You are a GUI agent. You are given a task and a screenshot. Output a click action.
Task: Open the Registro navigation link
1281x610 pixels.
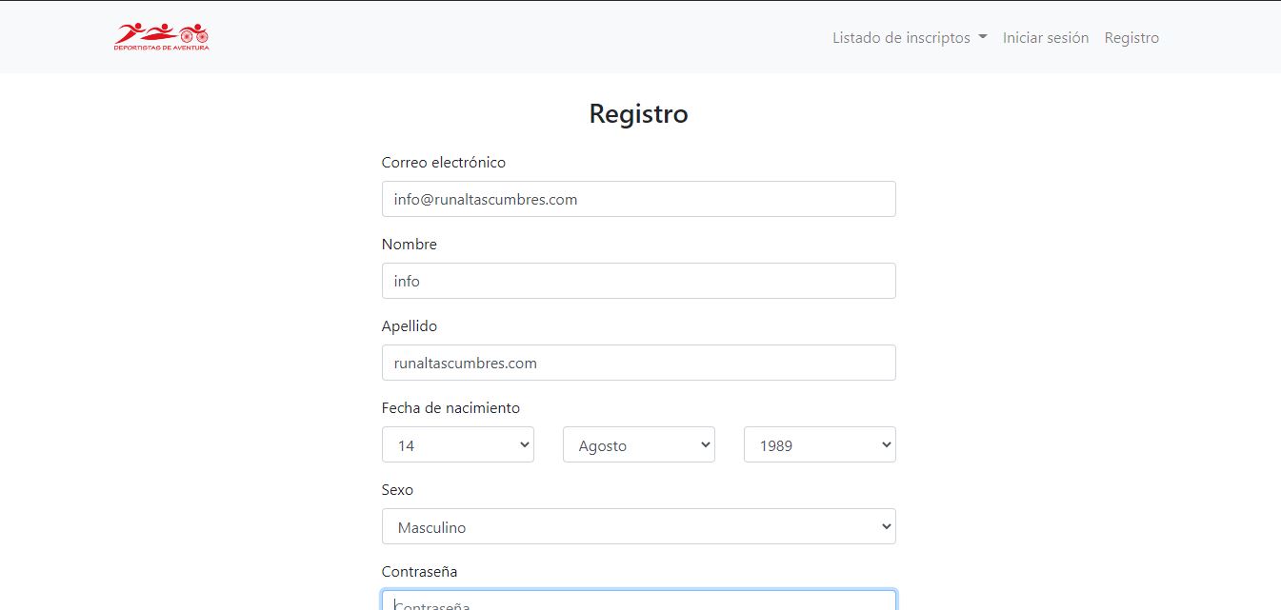1131,38
